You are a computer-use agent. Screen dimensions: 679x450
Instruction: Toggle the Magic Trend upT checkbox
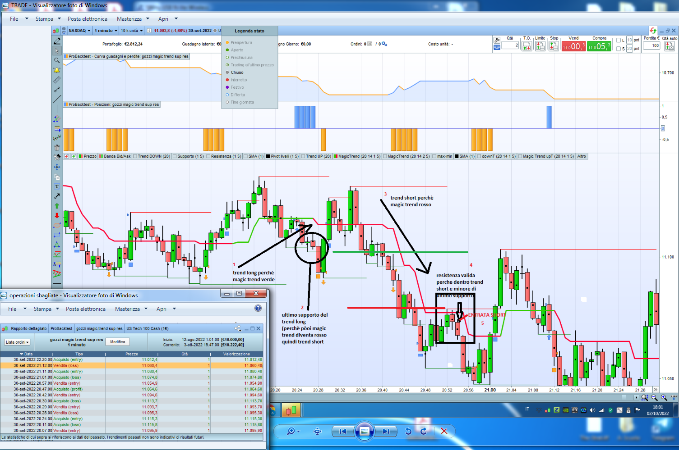(520, 156)
